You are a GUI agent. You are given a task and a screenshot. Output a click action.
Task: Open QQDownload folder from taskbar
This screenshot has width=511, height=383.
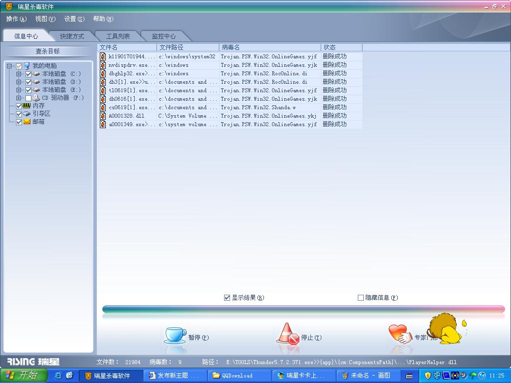click(x=240, y=376)
